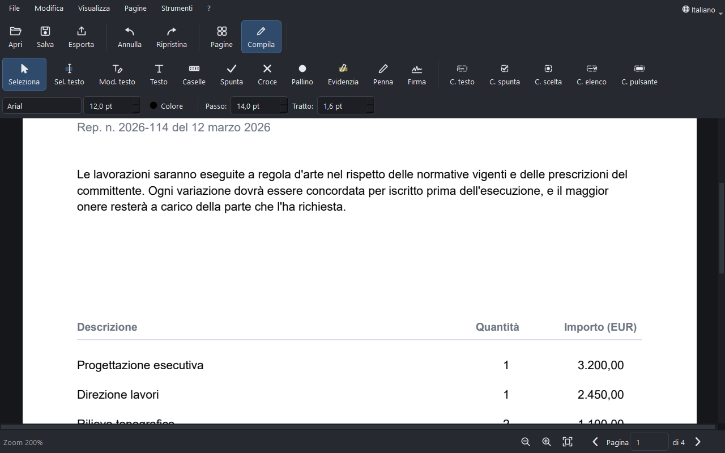This screenshot has width=725, height=453.
Task: Zoom in with the plus magnifier
Action: [547, 442]
